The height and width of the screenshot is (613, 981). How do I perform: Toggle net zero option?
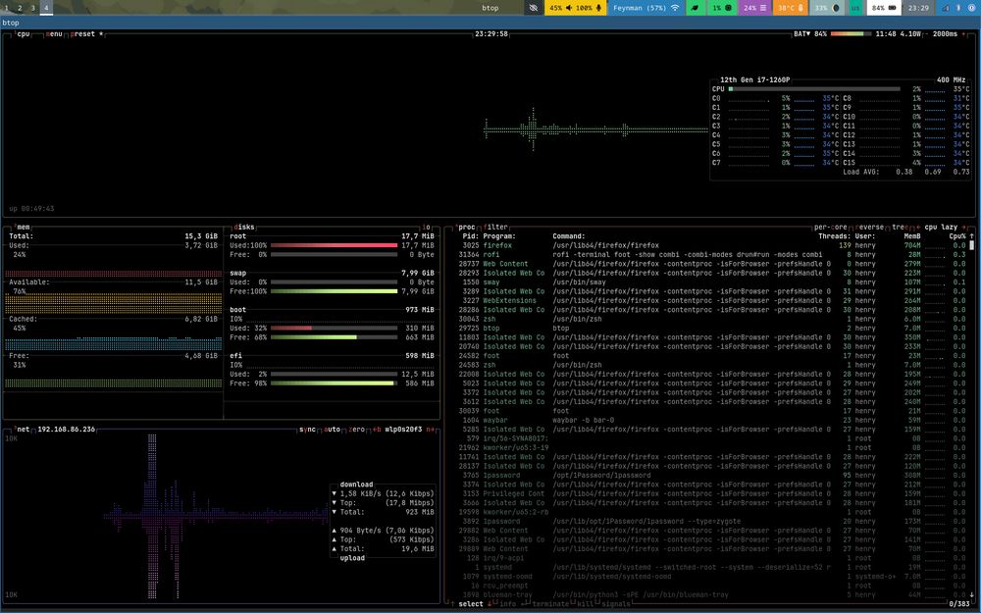click(x=357, y=430)
